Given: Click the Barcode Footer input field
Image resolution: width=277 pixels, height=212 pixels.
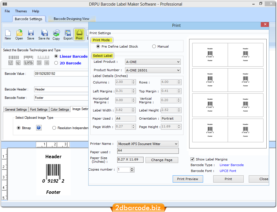Looking at the screenshot, I should pyautogui.click(x=61, y=98).
